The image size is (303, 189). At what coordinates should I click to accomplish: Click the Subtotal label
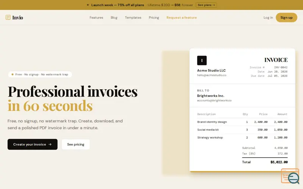(x=249, y=148)
